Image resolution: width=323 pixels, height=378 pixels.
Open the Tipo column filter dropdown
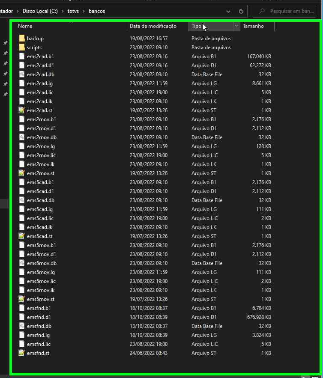coord(236,26)
